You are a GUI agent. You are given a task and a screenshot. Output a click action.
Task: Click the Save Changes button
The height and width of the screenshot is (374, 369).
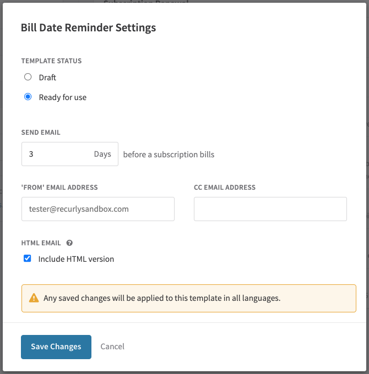56,347
